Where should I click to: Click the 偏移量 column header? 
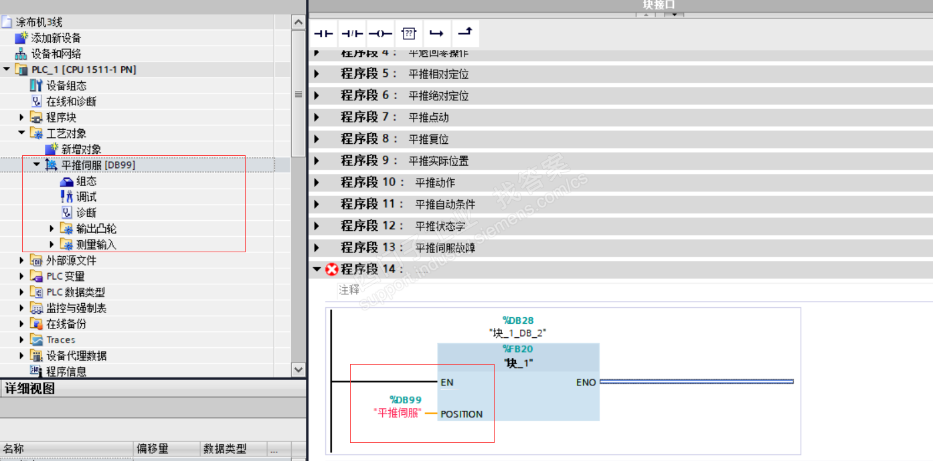click(x=167, y=449)
